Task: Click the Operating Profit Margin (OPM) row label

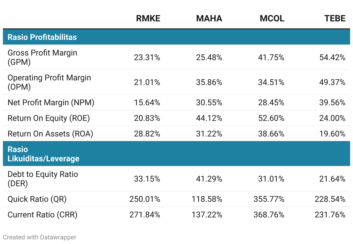Action: pyautogui.click(x=49, y=82)
